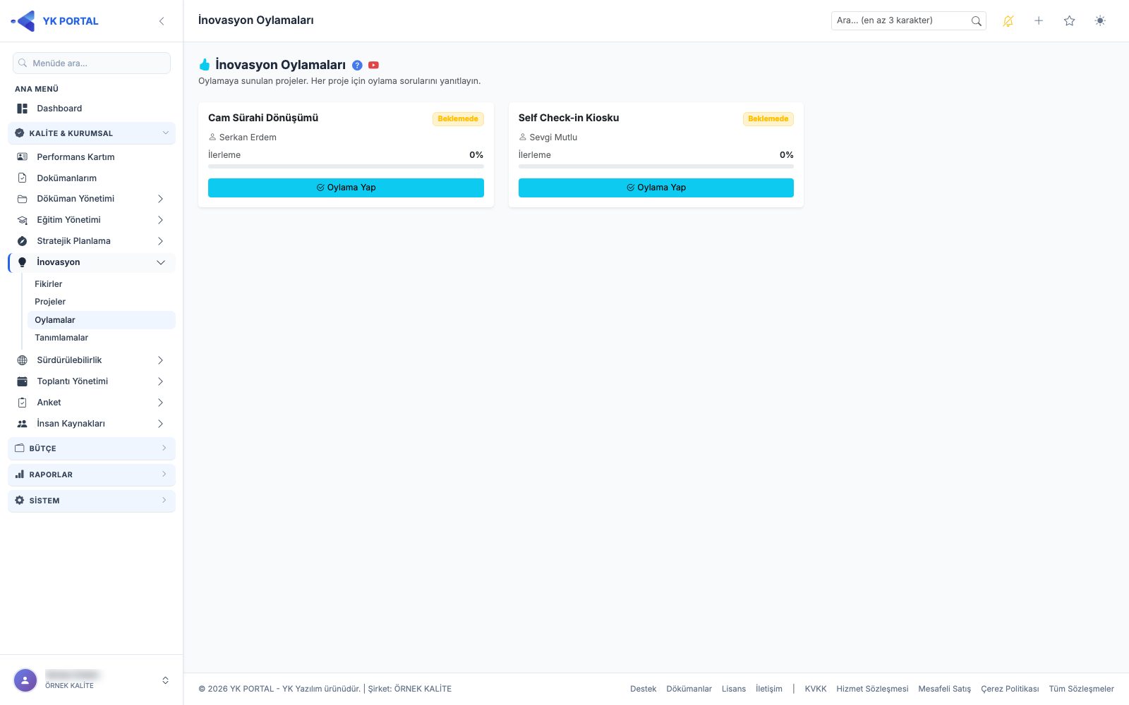The height and width of the screenshot is (705, 1129).
Task: Collapse the sidebar with the arrow icon
Action: [x=162, y=21]
